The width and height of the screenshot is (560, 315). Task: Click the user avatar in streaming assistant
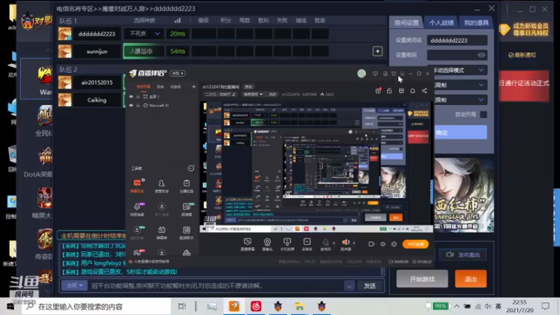point(361,73)
